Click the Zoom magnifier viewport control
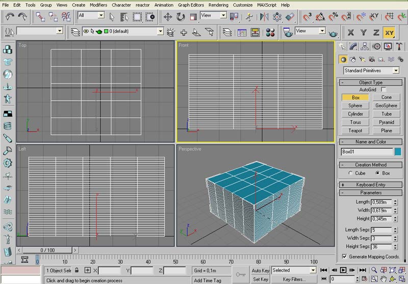The height and width of the screenshot is (284, 408). coord(374,270)
